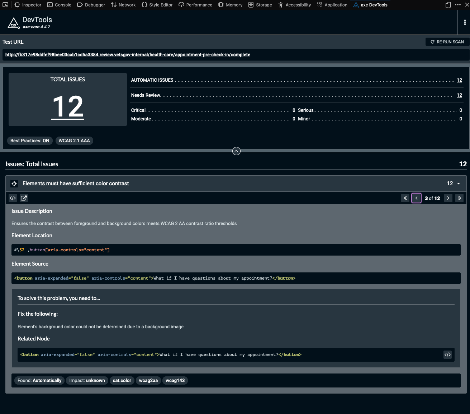This screenshot has height=414, width=470.
Task: Click the Needs Review count of 12
Action: pos(459,95)
